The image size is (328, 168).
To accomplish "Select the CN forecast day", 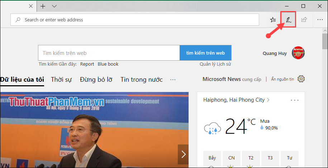I will tap(231, 159).
